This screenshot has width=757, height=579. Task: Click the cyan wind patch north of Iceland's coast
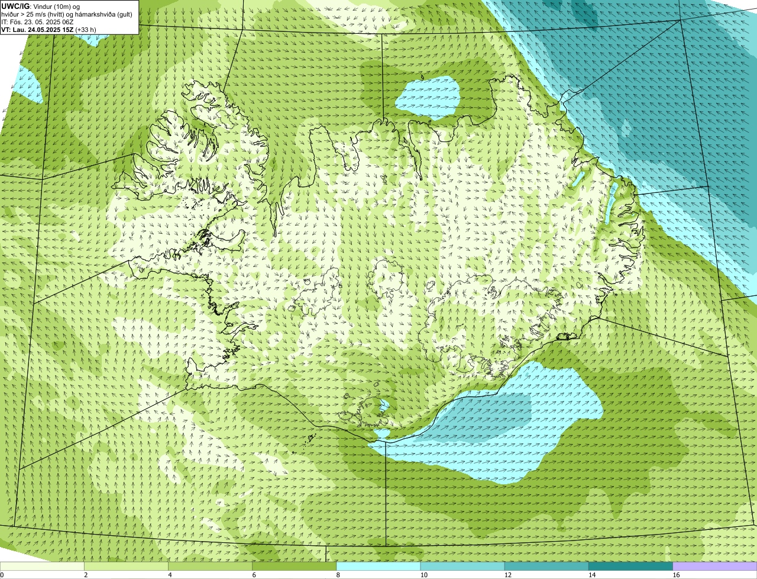click(428, 98)
